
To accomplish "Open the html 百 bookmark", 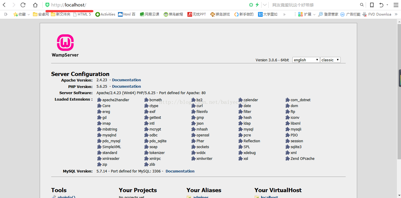I will tap(127, 14).
